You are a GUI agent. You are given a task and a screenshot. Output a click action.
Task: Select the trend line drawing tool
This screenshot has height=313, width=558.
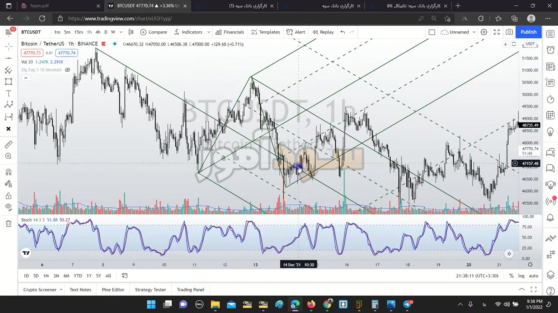coord(8,58)
